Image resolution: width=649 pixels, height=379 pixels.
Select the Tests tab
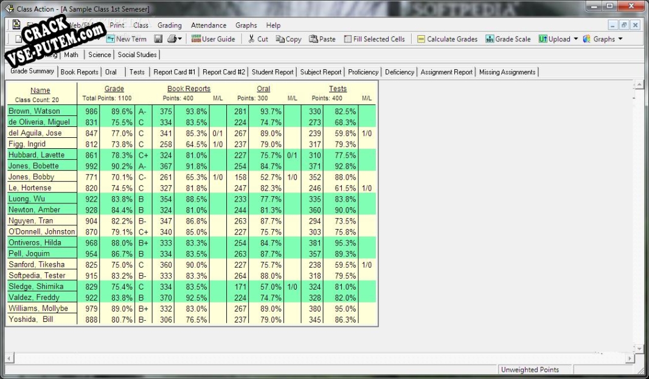click(137, 72)
